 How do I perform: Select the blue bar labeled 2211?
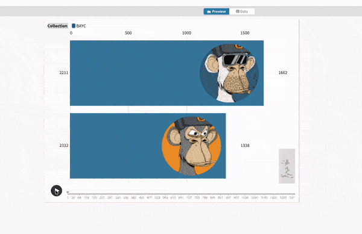point(167,73)
